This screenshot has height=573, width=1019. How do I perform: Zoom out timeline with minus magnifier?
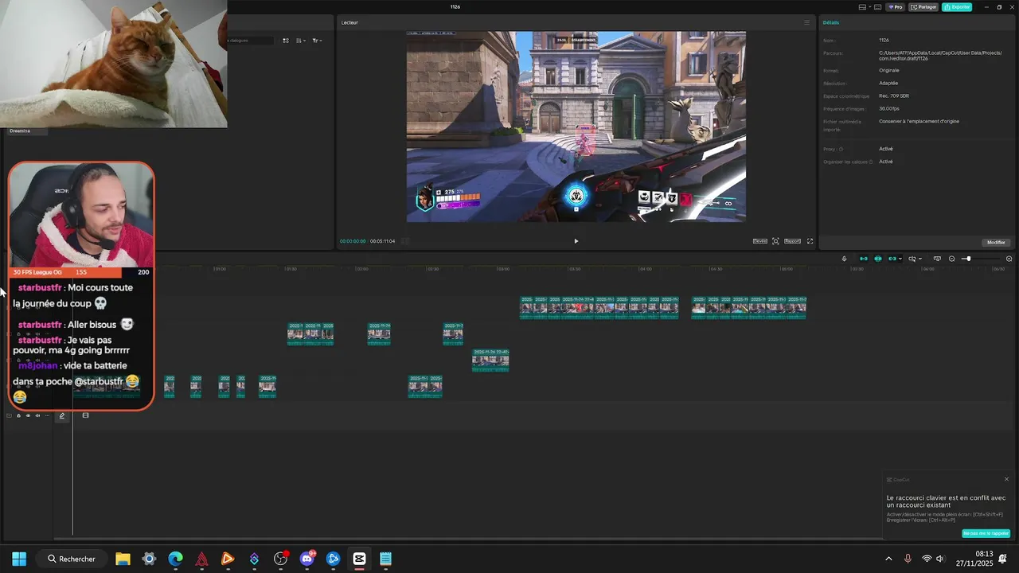pos(951,259)
